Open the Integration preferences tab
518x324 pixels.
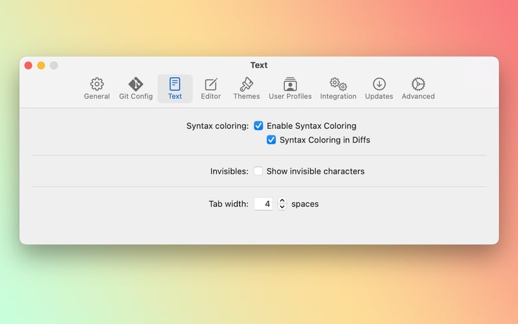tap(338, 89)
